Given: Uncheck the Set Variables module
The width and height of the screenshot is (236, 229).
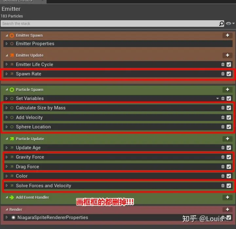Looking at the screenshot, I should pos(229,98).
